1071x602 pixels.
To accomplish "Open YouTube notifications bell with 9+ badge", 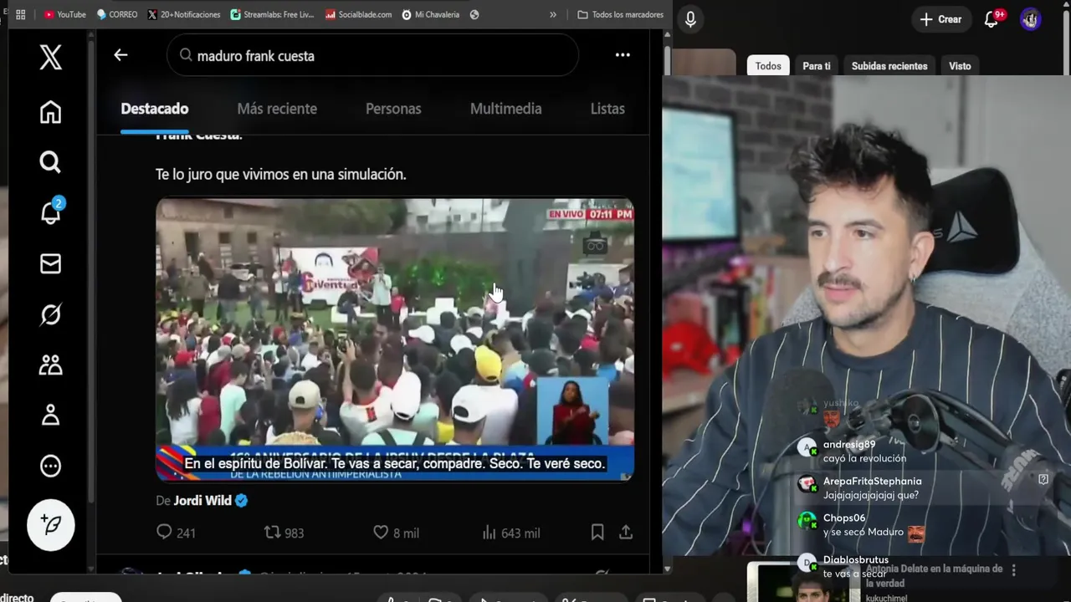I will point(992,19).
